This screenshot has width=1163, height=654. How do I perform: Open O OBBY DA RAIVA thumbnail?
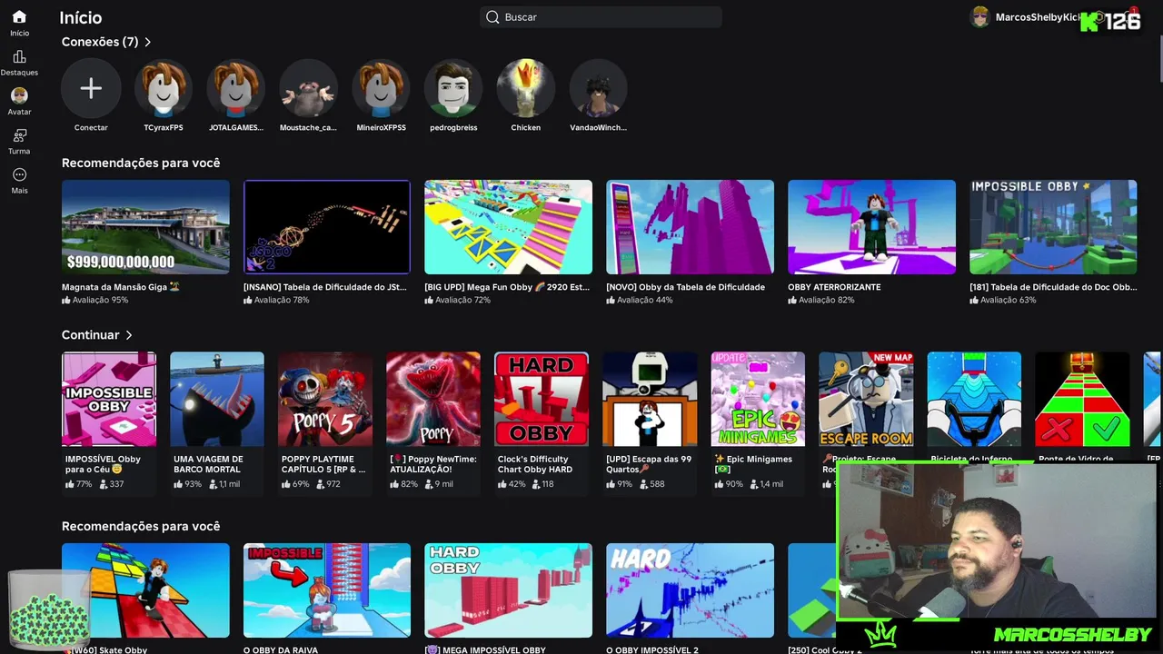point(327,590)
